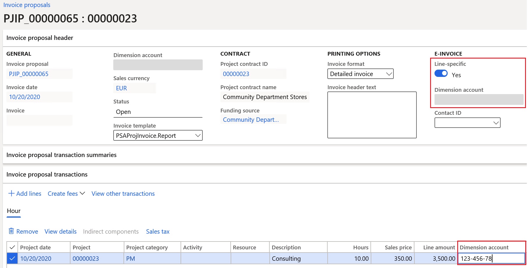
Task: Collapse Invoice proposal transactions section
Action: pos(47,174)
